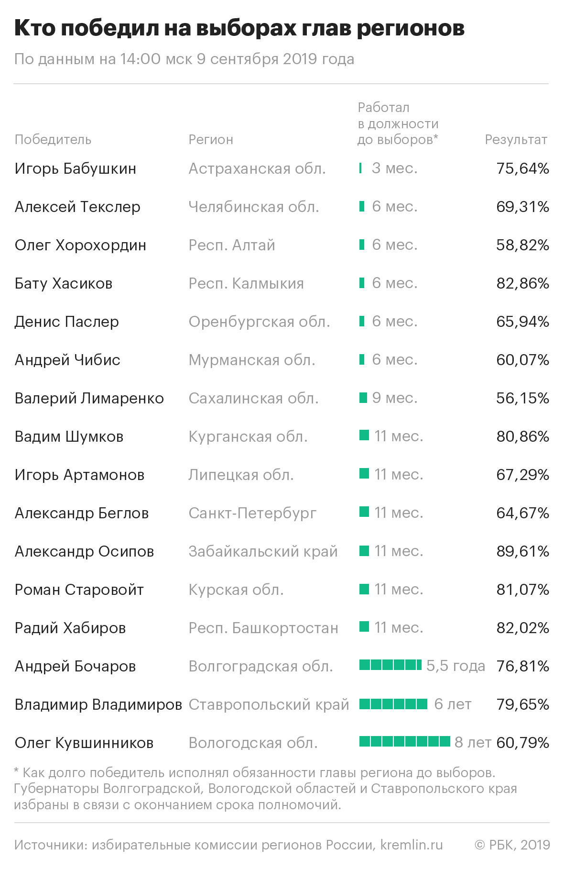Click the thin green bar beside 3 мес.
Image resolution: width=564 pixels, height=871 pixels.
(360, 168)
